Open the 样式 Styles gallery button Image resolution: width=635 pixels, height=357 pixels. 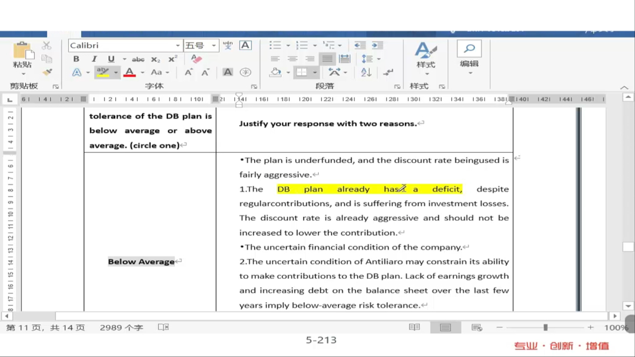(425, 56)
